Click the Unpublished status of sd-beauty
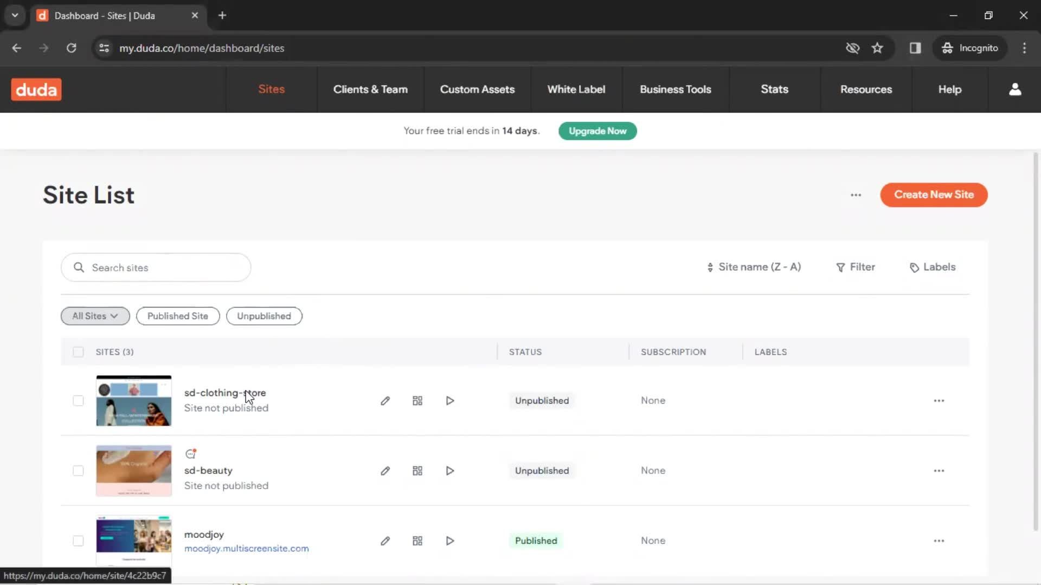1041x585 pixels. click(542, 471)
